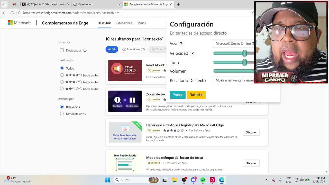
Task: Sort by Relevancia radio button
Action: click(62, 107)
